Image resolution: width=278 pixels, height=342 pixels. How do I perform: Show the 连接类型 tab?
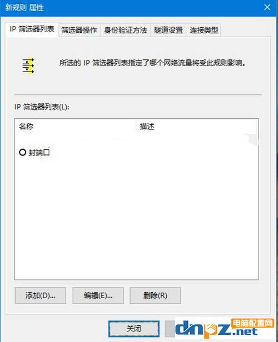(x=203, y=30)
